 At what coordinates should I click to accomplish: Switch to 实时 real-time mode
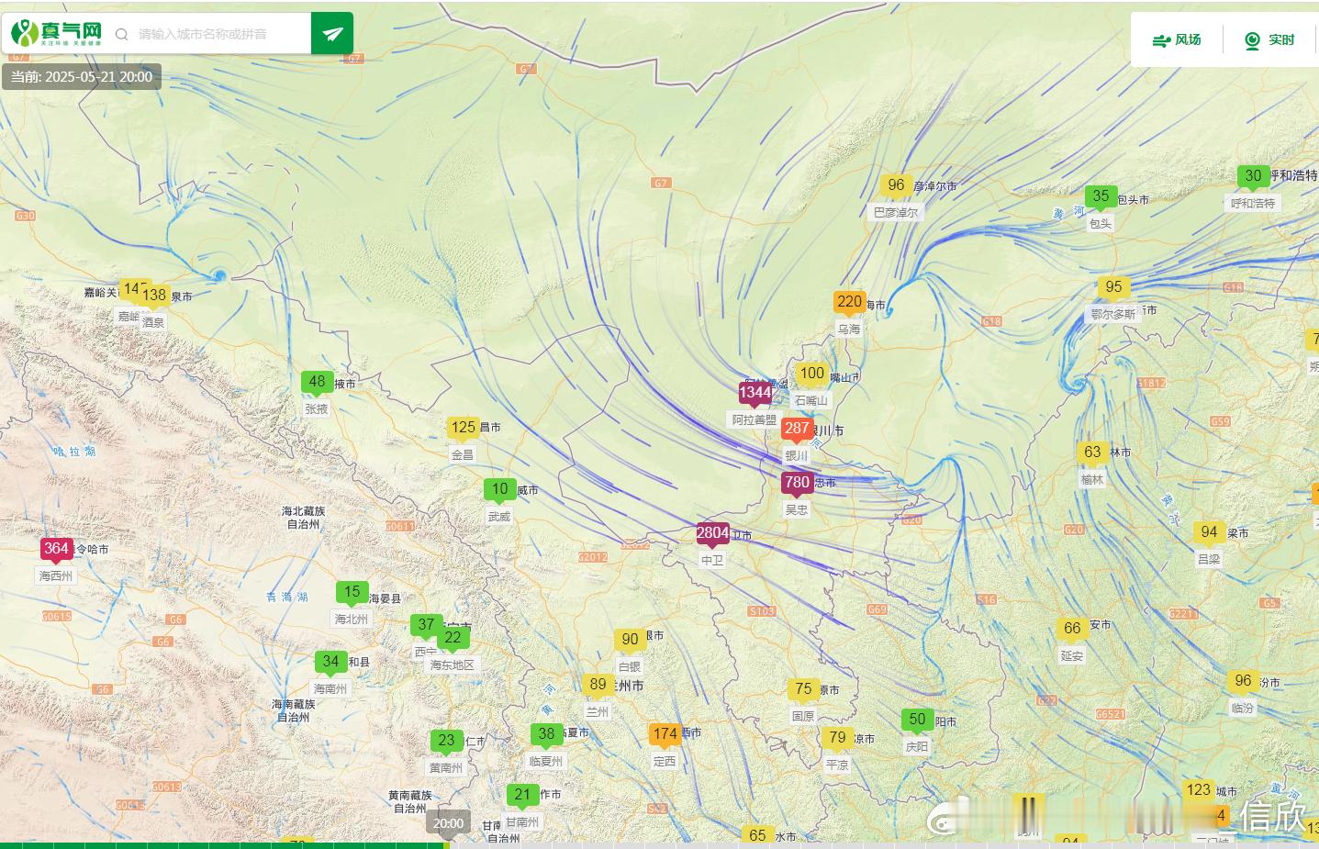pyautogui.click(x=1269, y=39)
